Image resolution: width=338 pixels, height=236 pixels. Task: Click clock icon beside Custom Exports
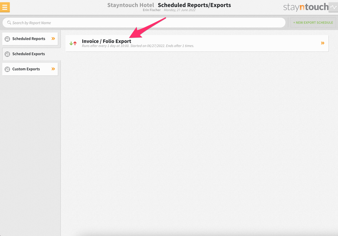7,69
